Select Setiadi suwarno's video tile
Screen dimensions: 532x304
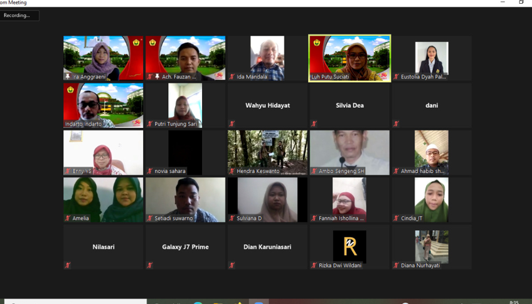pyautogui.click(x=185, y=198)
